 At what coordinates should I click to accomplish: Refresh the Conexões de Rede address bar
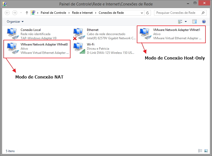click(x=148, y=13)
